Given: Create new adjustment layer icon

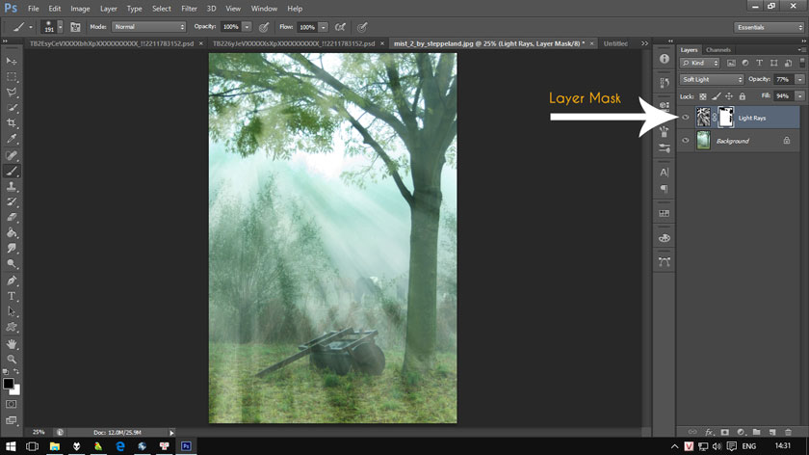Looking at the screenshot, I should tap(741, 432).
